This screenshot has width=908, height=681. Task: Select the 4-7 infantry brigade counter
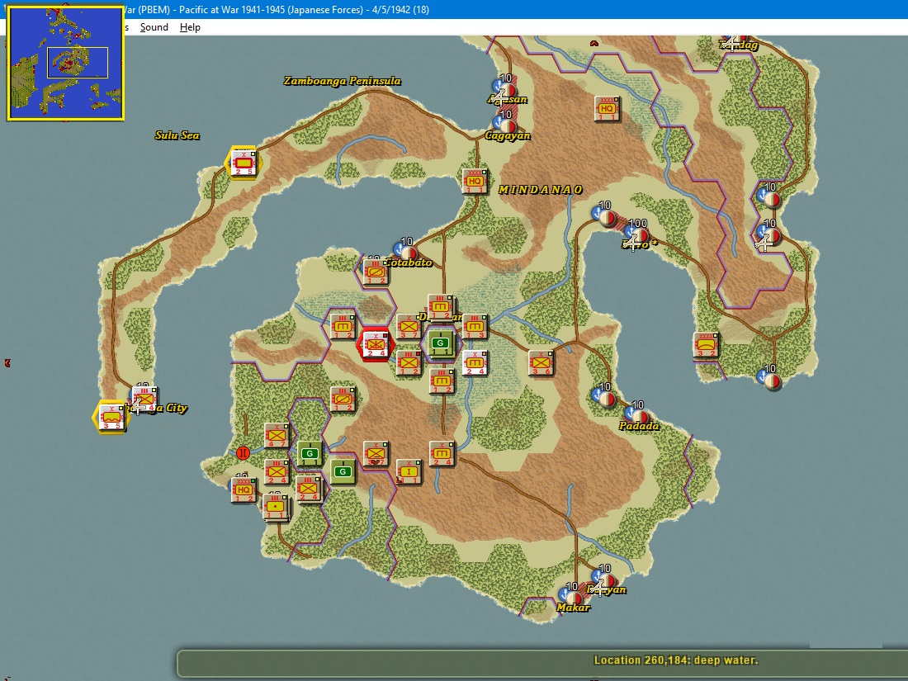pyautogui.click(x=277, y=436)
